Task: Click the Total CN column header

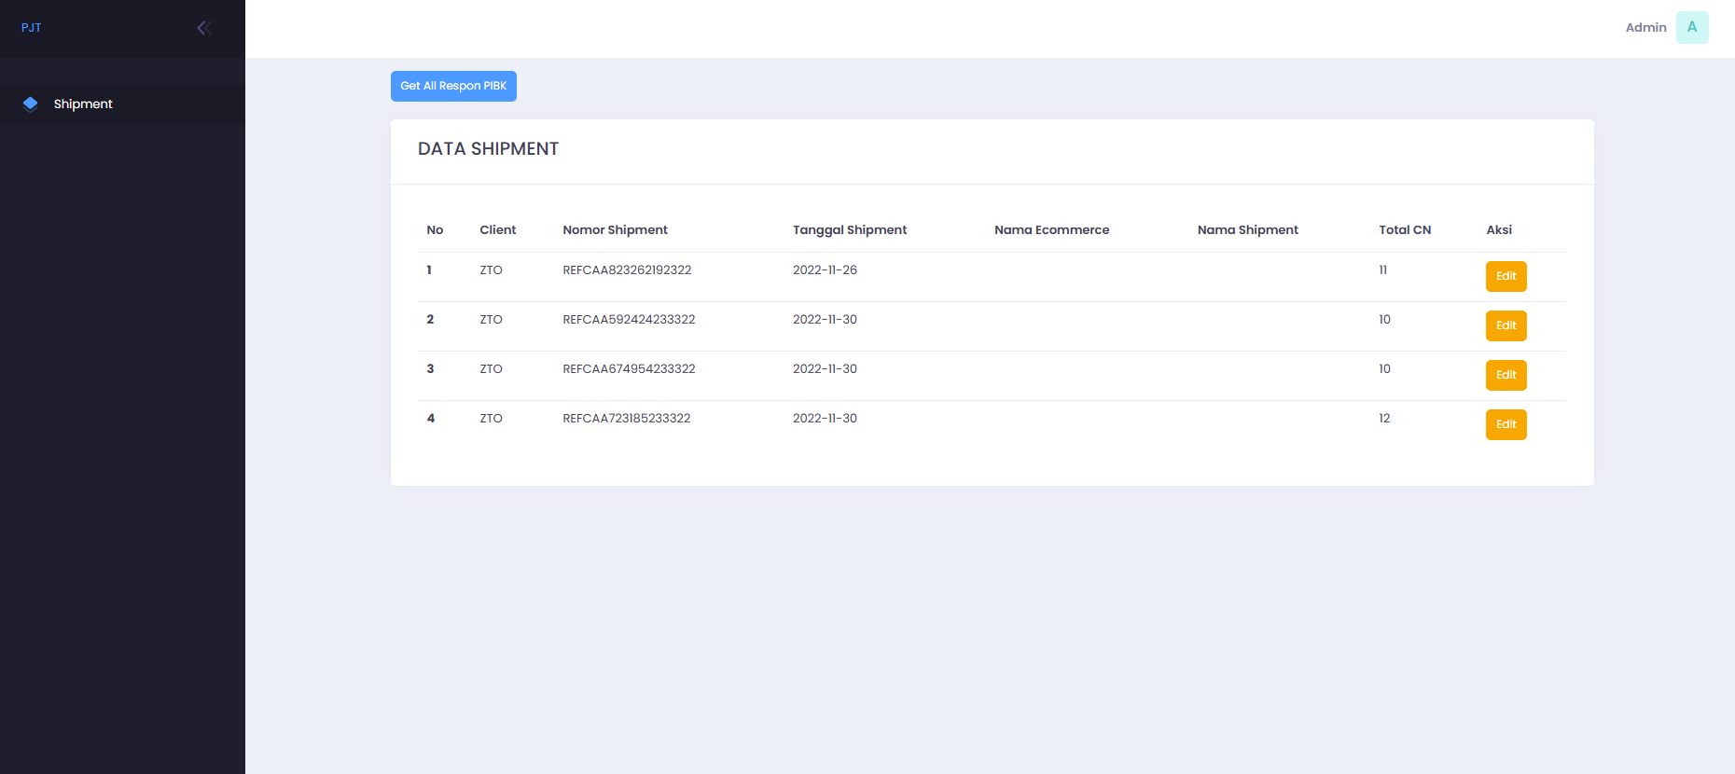Action: coord(1405,230)
